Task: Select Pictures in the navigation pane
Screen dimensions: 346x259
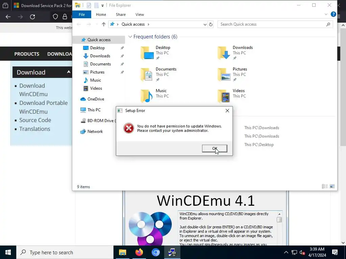Action: (97, 72)
